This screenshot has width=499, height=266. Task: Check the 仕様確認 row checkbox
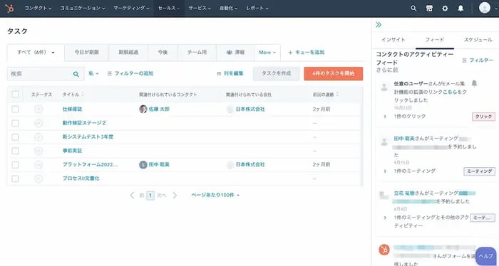pyautogui.click(x=15, y=110)
